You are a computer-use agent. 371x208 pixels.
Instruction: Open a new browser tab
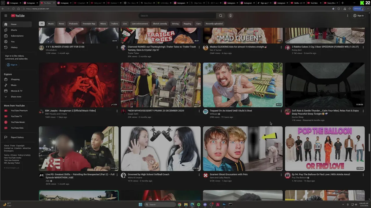pos(343,3)
